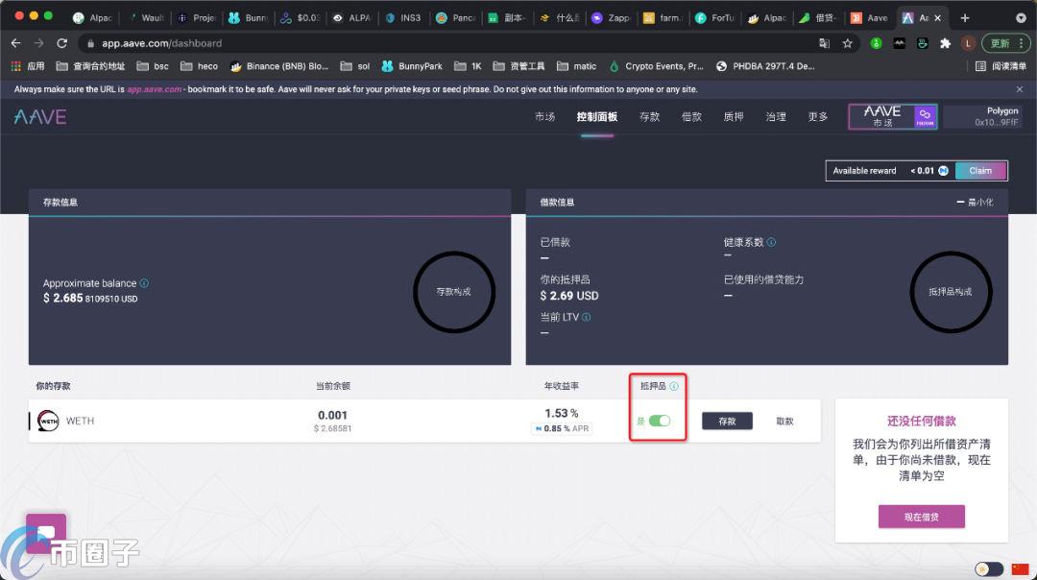Go to the 借款 borrow page
Viewport: 1037px width, 580px height.
[691, 116]
